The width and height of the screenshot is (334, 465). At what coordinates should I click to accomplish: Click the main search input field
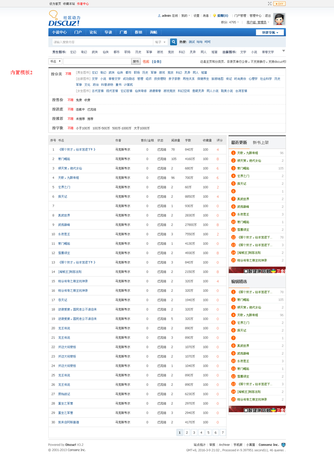(x=103, y=42)
